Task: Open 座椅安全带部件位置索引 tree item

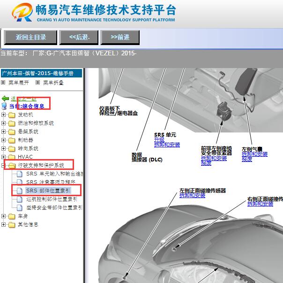Action: point(54,207)
